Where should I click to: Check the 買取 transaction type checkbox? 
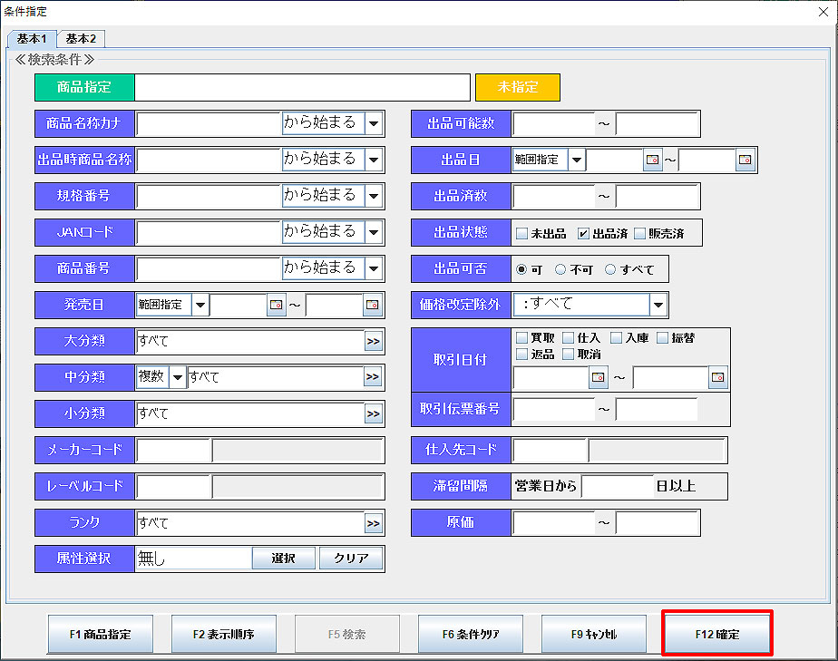[x=521, y=337]
